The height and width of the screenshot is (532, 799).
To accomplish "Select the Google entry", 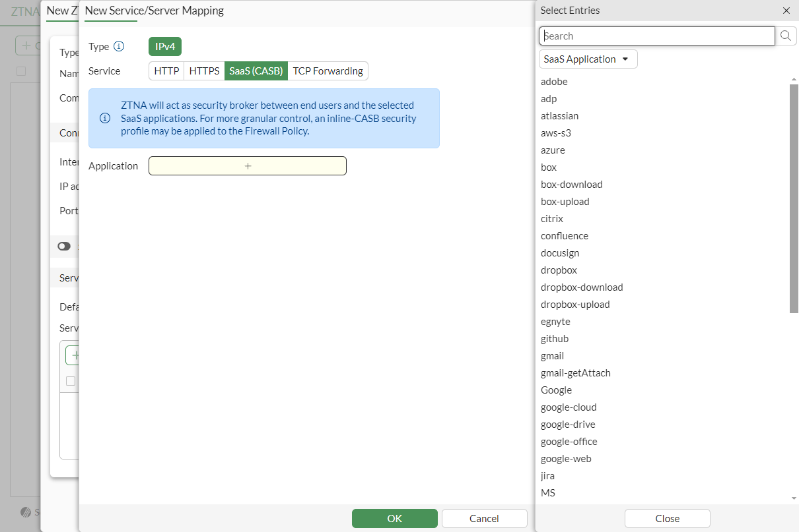I will pos(557,390).
